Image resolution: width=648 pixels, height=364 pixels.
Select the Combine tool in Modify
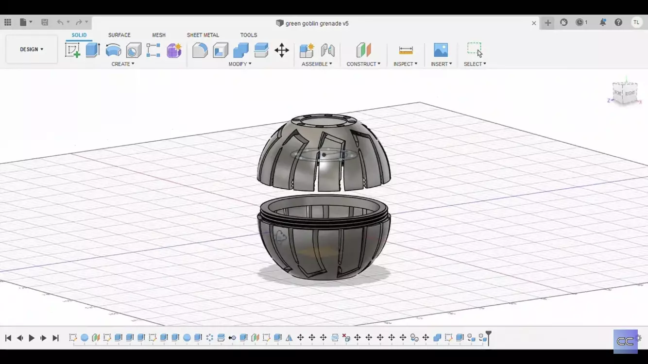coord(240,50)
